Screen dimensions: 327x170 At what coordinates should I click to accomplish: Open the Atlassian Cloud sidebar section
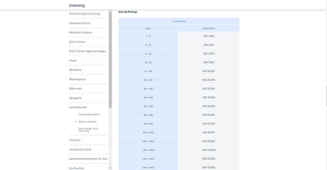[x=79, y=23]
